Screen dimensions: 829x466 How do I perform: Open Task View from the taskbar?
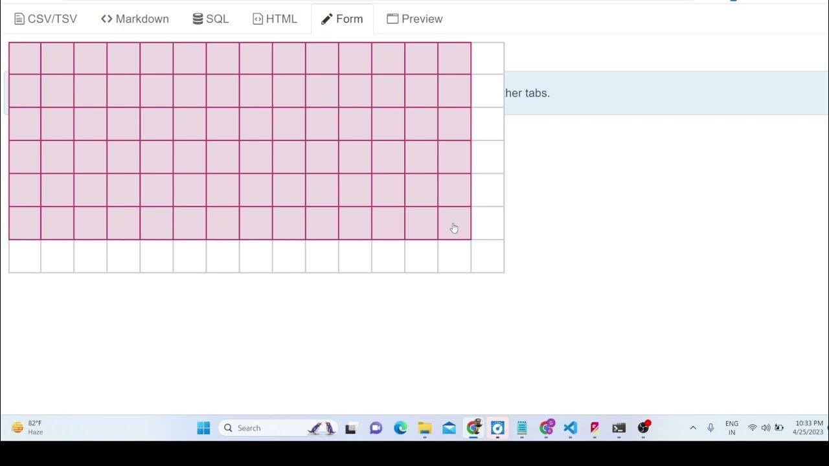point(350,428)
